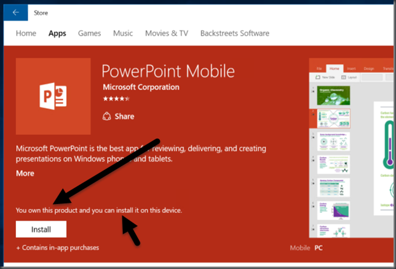396x269 pixels.
Task: Click the PowerPoint Mobile app icon
Action: point(53,96)
